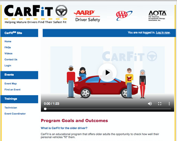Open the Login sidebar link
Viewport: 177px width, 141px height.
[x=8, y=66]
